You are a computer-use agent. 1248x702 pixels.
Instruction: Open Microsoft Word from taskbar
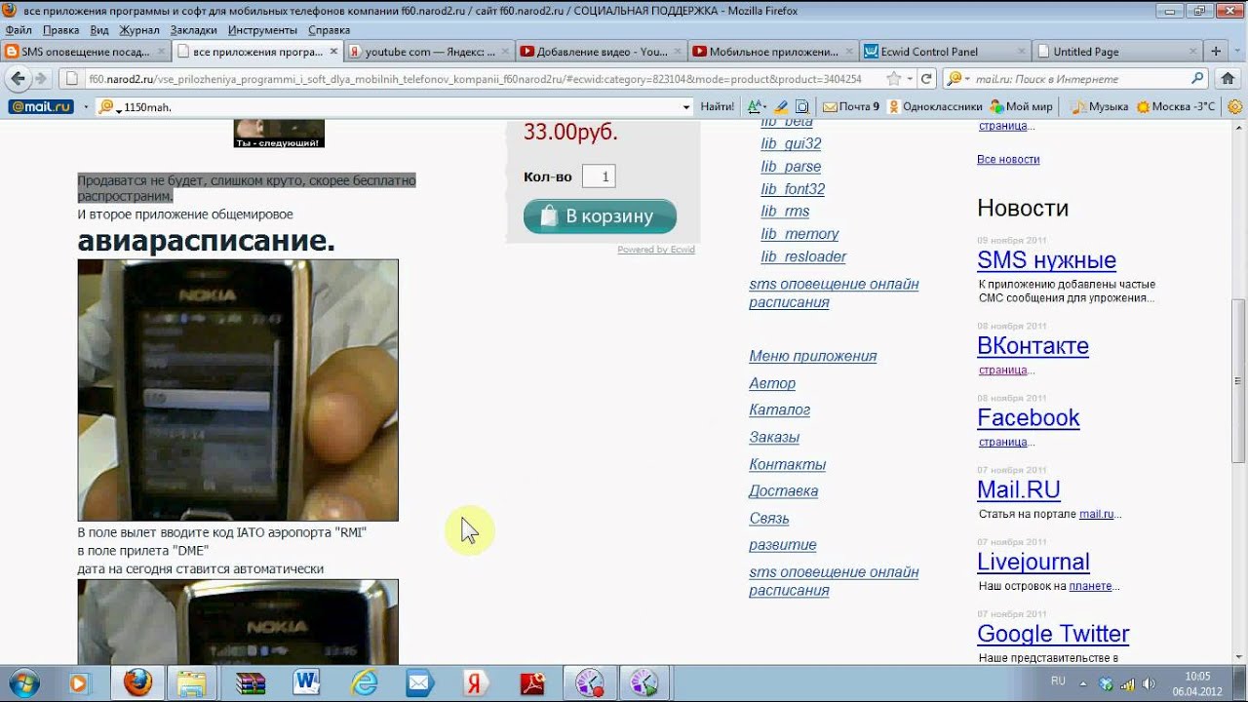pos(306,683)
